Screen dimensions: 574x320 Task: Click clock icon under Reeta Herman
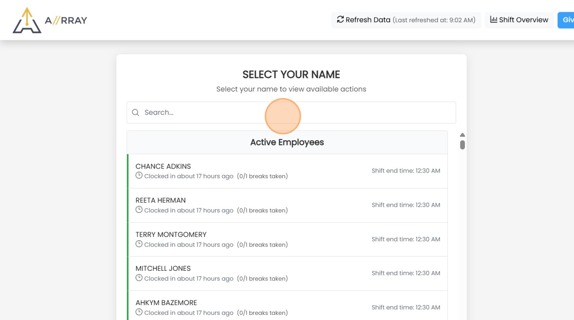point(139,209)
